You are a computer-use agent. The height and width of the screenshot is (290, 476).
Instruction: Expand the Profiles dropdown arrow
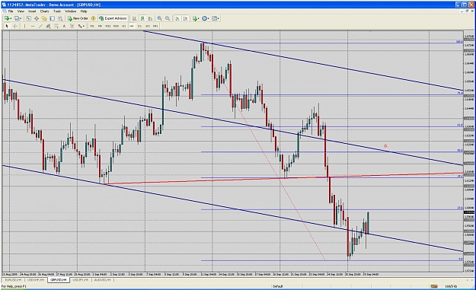click(x=21, y=18)
